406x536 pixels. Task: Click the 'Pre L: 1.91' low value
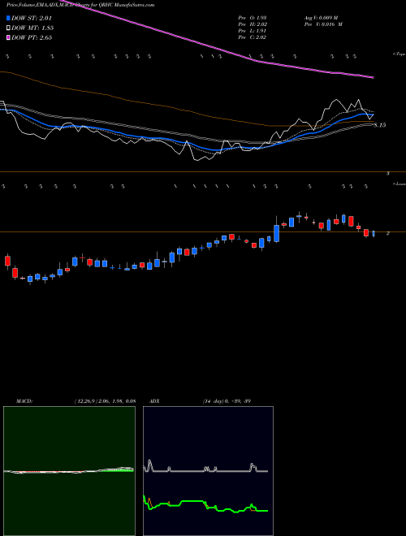click(x=253, y=31)
